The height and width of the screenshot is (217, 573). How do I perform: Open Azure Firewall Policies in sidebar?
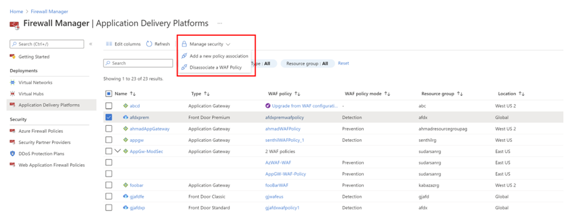tap(41, 131)
